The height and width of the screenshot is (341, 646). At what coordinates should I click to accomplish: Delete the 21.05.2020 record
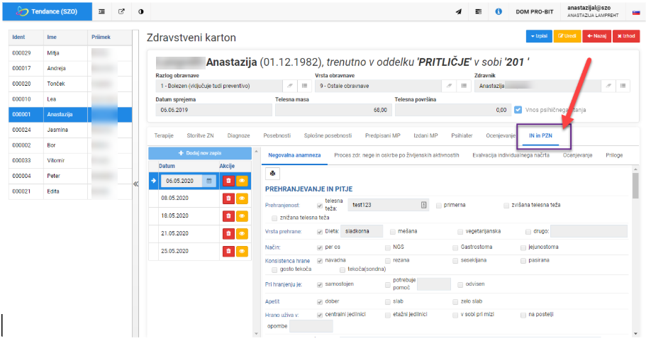tap(228, 233)
